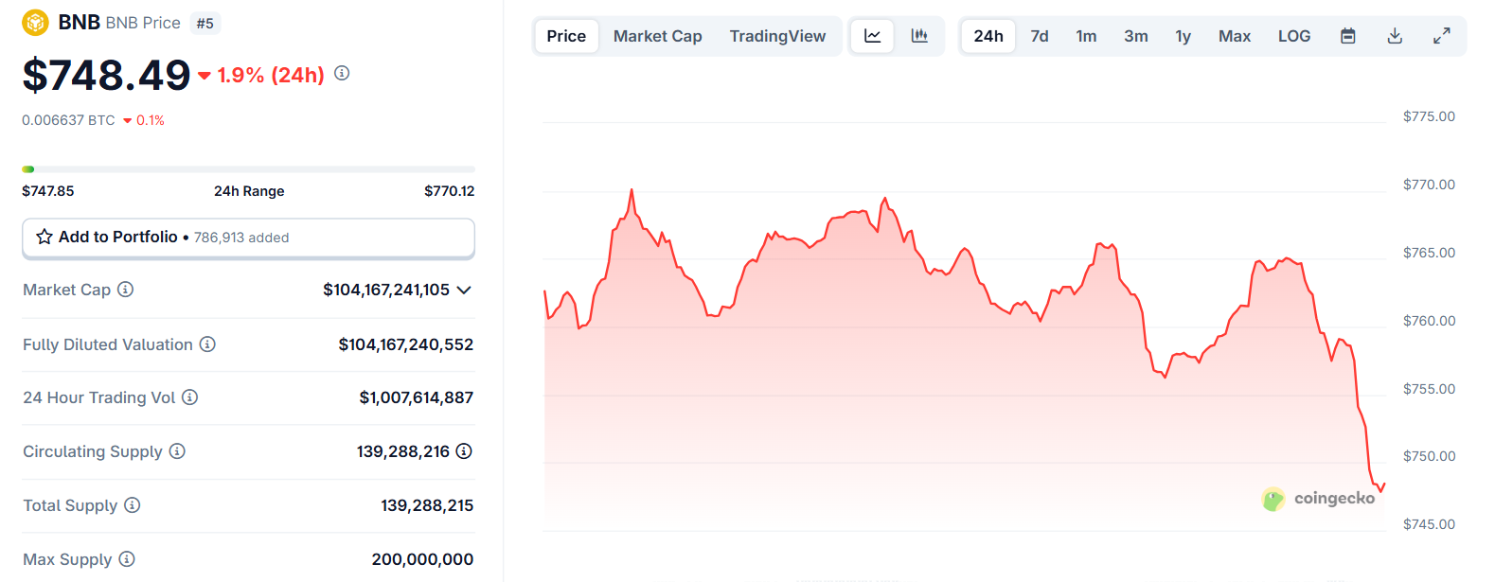Click the chart's final price point
Viewport: 1495px width, 582px height.
pos(1384,484)
